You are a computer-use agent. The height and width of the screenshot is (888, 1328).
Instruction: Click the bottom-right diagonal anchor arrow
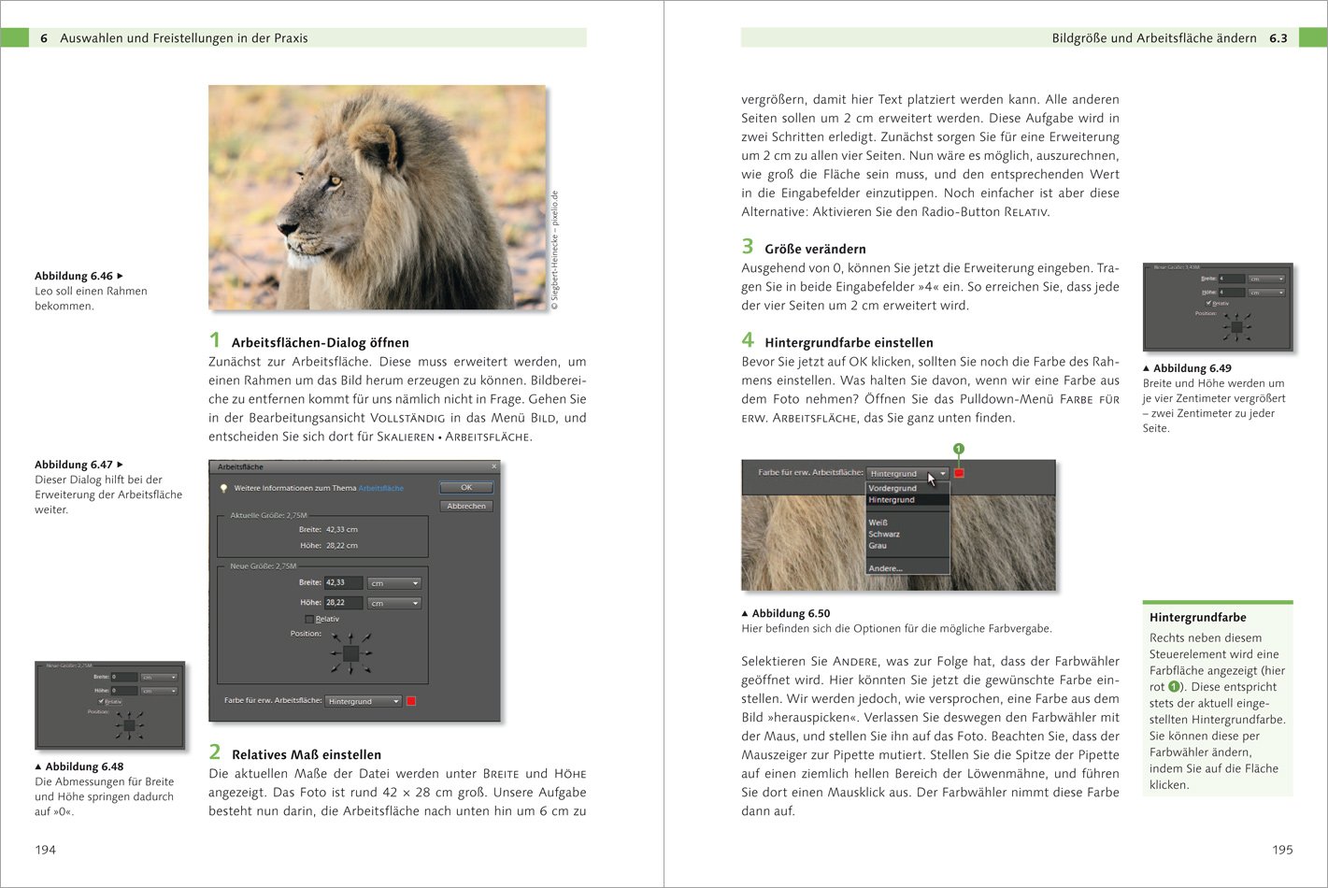(365, 668)
